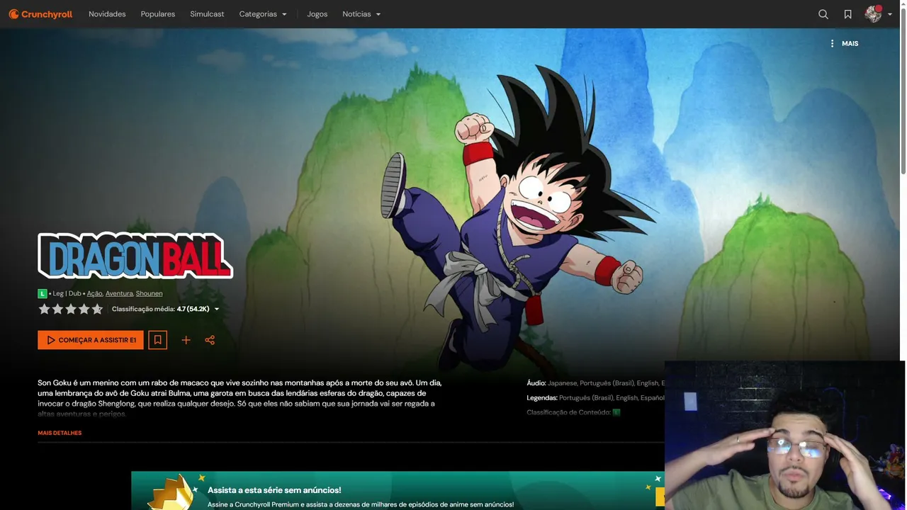Share the Dragon Ball series

click(x=210, y=340)
